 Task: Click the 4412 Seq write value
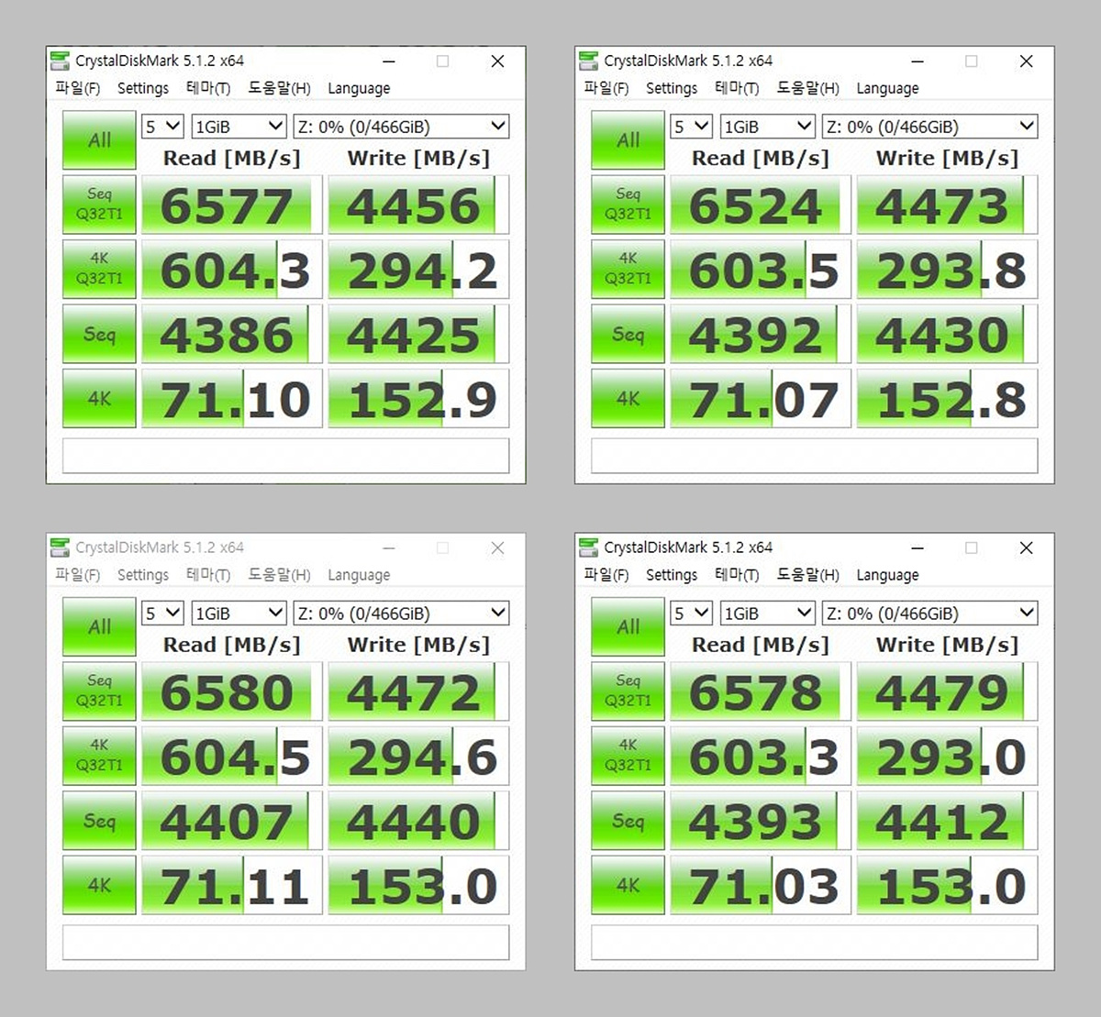pyautogui.click(x=947, y=821)
